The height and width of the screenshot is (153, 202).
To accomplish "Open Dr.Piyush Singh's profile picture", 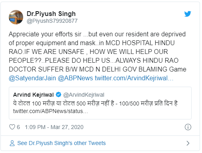I will 16,17.
